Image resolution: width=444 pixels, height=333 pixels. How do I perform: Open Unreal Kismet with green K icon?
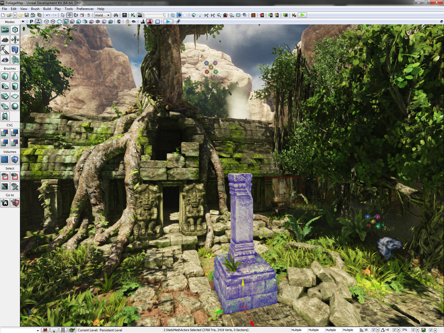point(133,15)
